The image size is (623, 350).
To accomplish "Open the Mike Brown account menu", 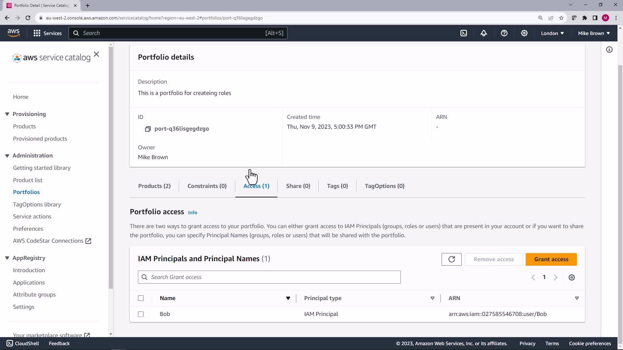I will click(x=594, y=33).
